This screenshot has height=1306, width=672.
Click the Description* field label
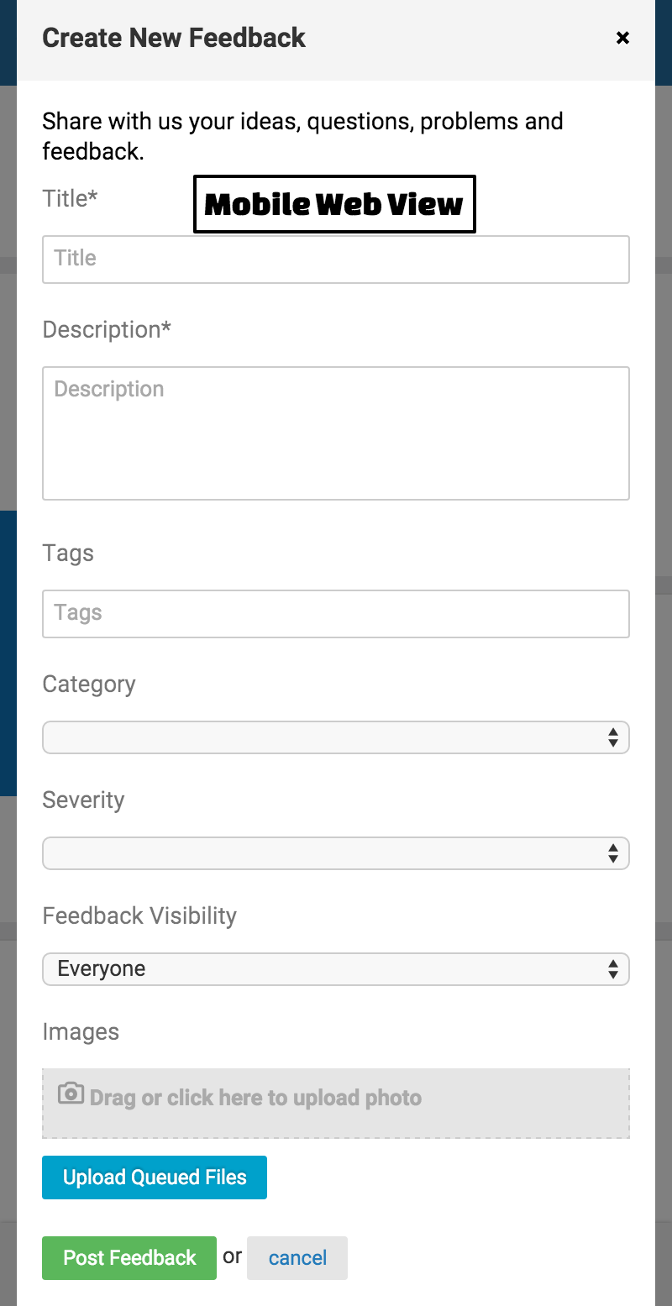[107, 329]
